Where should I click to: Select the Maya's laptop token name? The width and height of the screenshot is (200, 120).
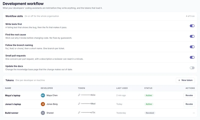click(x=13, y=95)
